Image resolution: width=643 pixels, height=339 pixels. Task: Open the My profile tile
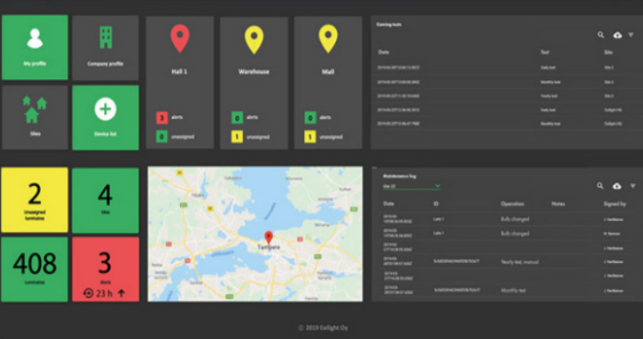click(x=35, y=47)
